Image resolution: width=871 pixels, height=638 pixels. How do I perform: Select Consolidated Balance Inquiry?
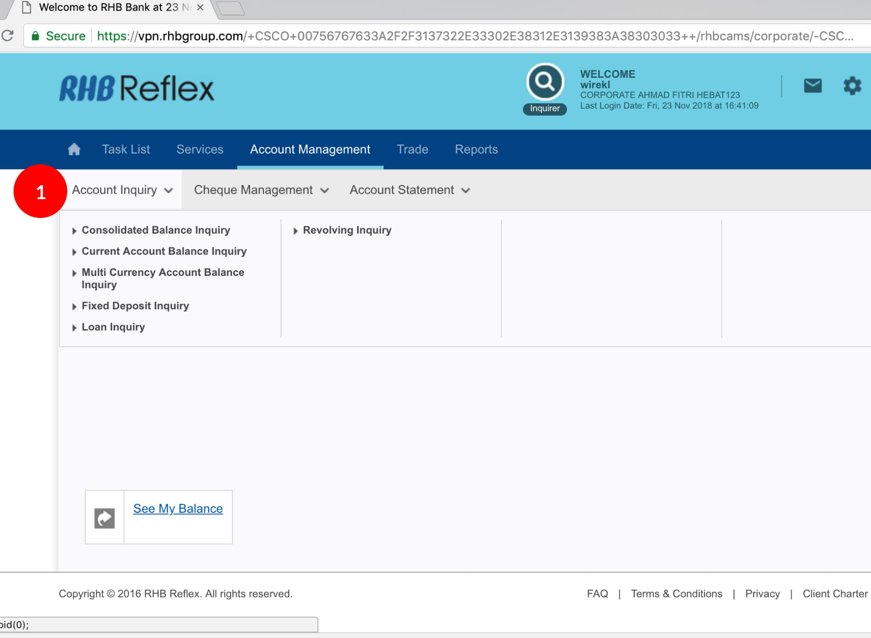156,230
